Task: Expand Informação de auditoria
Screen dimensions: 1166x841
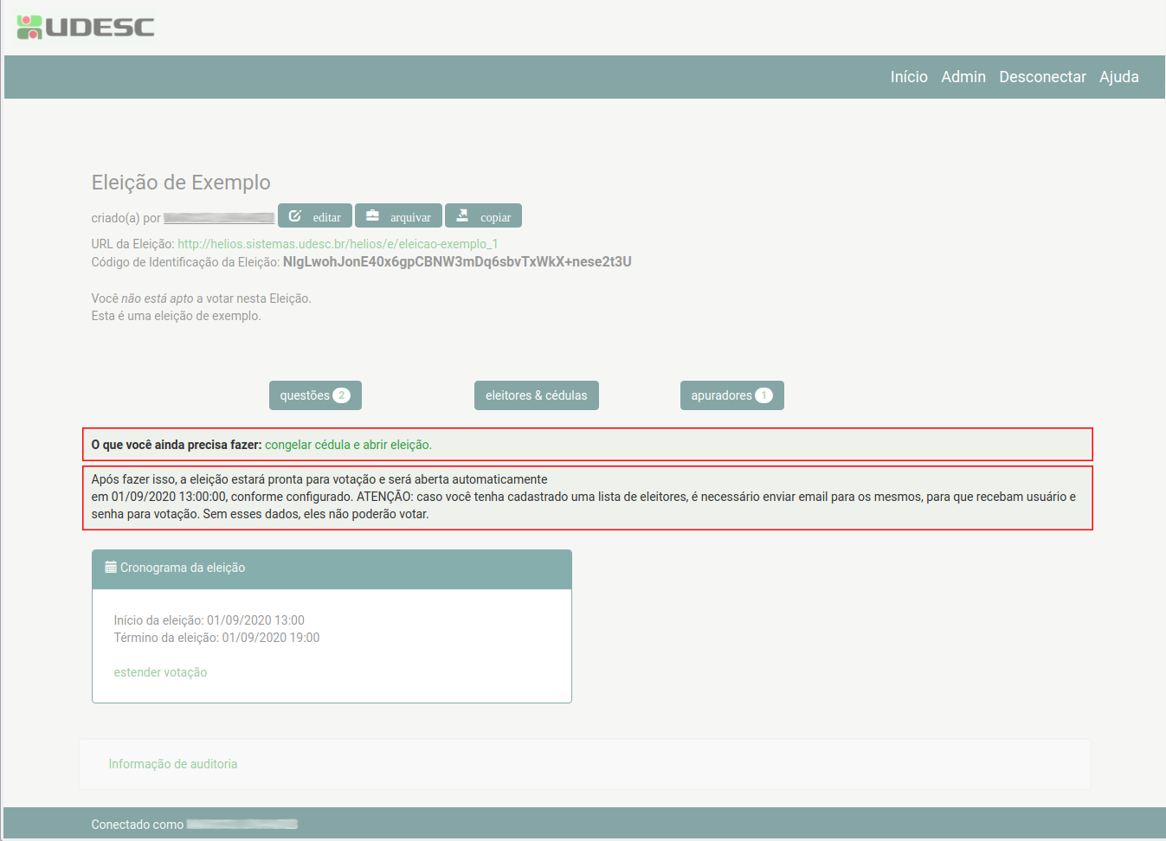Action: tap(172, 764)
